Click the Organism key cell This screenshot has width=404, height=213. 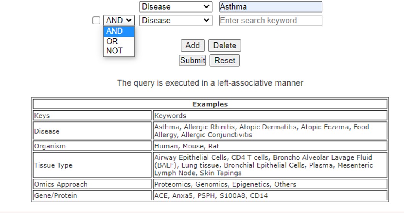point(92,146)
